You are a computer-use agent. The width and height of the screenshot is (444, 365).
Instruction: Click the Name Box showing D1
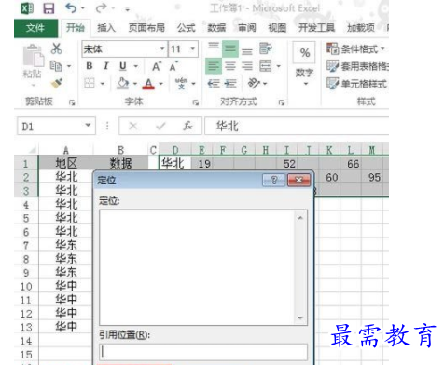pos(56,126)
